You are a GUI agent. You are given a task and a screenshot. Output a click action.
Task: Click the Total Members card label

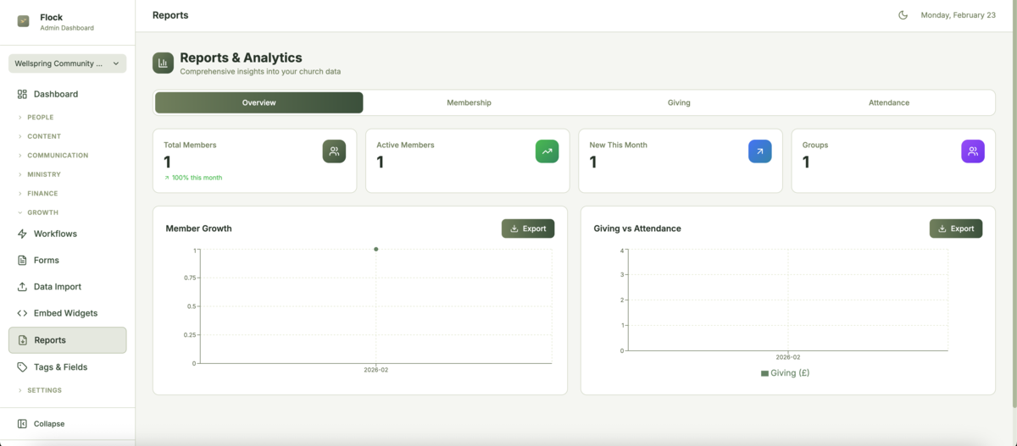190,145
